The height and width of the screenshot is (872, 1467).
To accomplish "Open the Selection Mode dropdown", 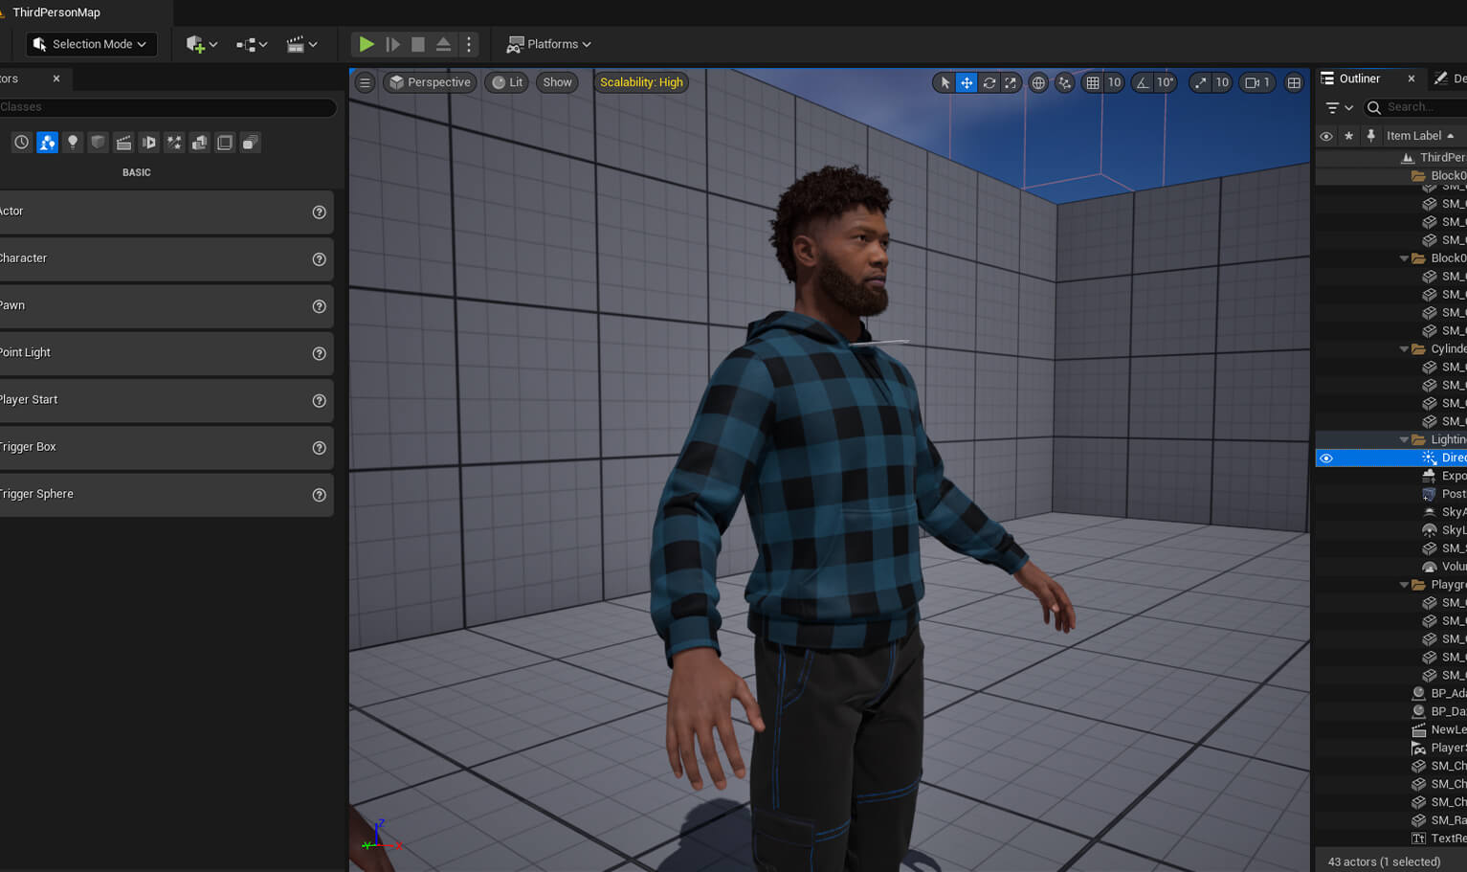I will pyautogui.click(x=92, y=44).
